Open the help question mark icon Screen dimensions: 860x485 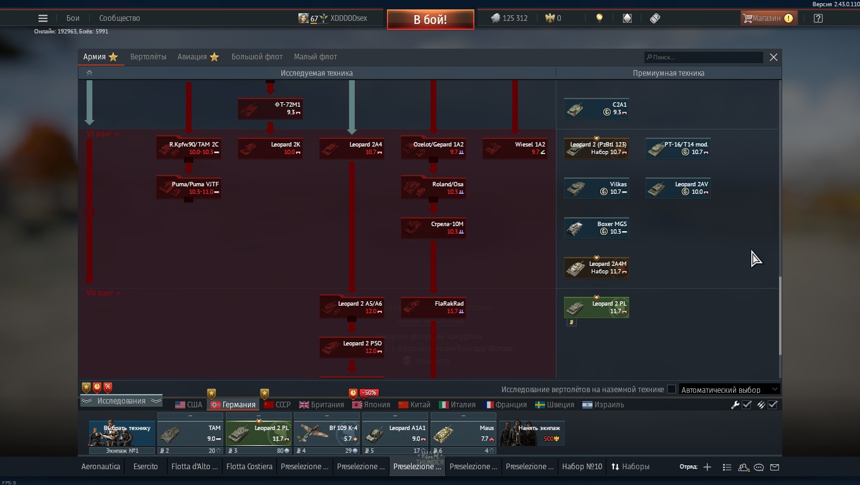pos(818,18)
